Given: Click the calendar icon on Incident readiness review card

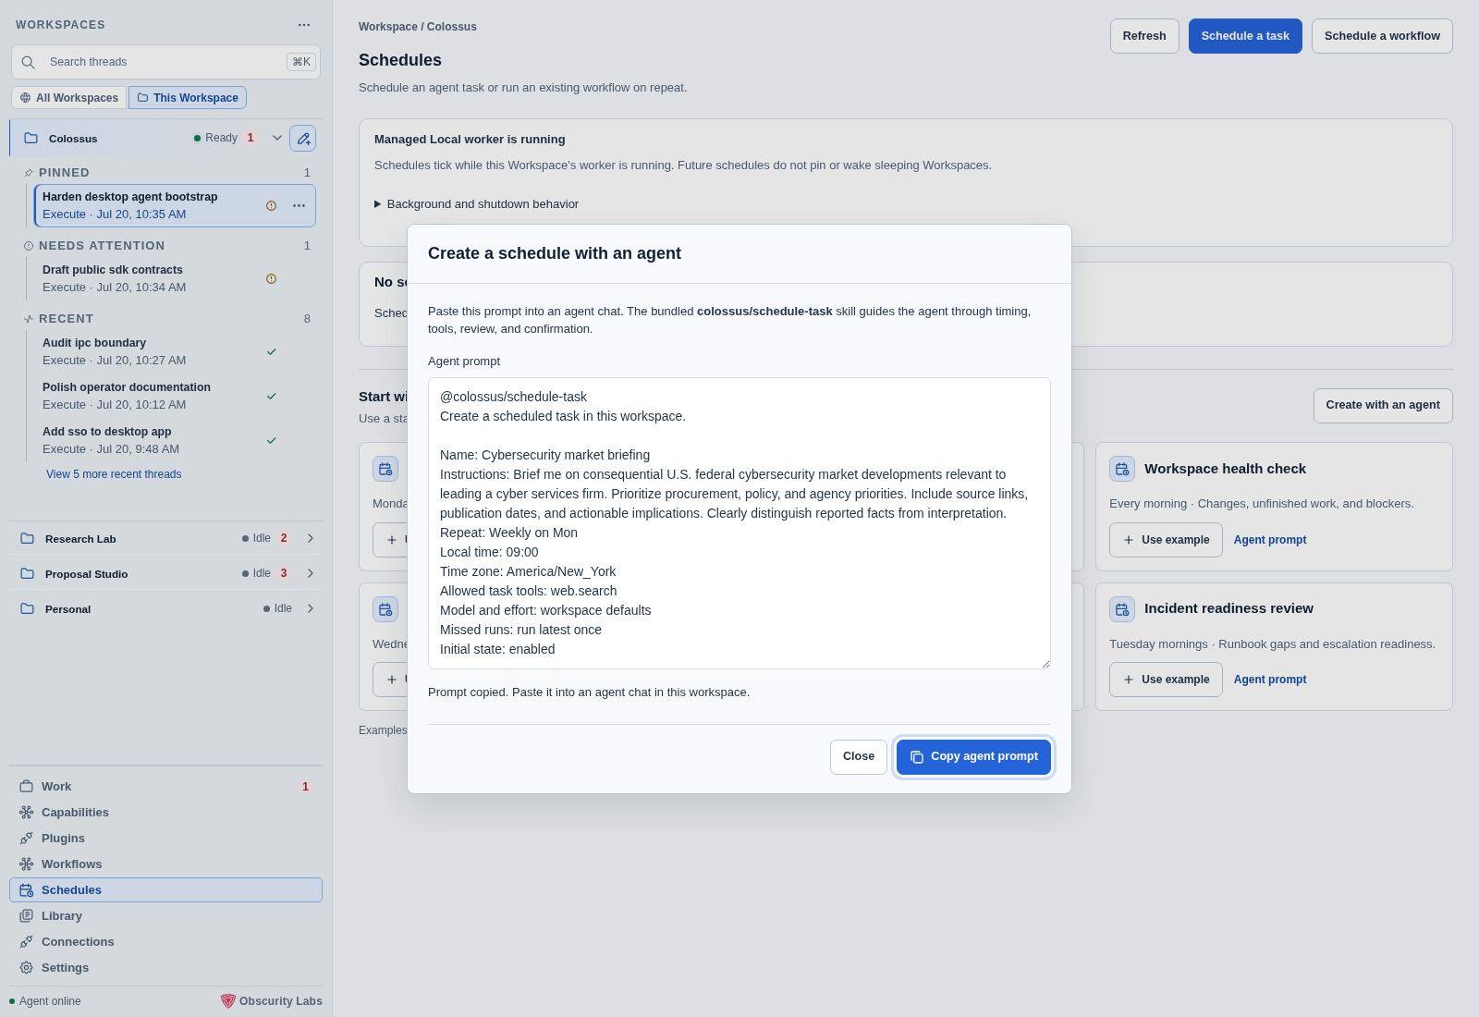Looking at the screenshot, I should [x=1122, y=609].
